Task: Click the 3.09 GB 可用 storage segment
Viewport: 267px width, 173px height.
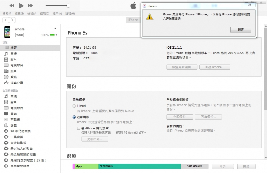Action: [x=195, y=166]
